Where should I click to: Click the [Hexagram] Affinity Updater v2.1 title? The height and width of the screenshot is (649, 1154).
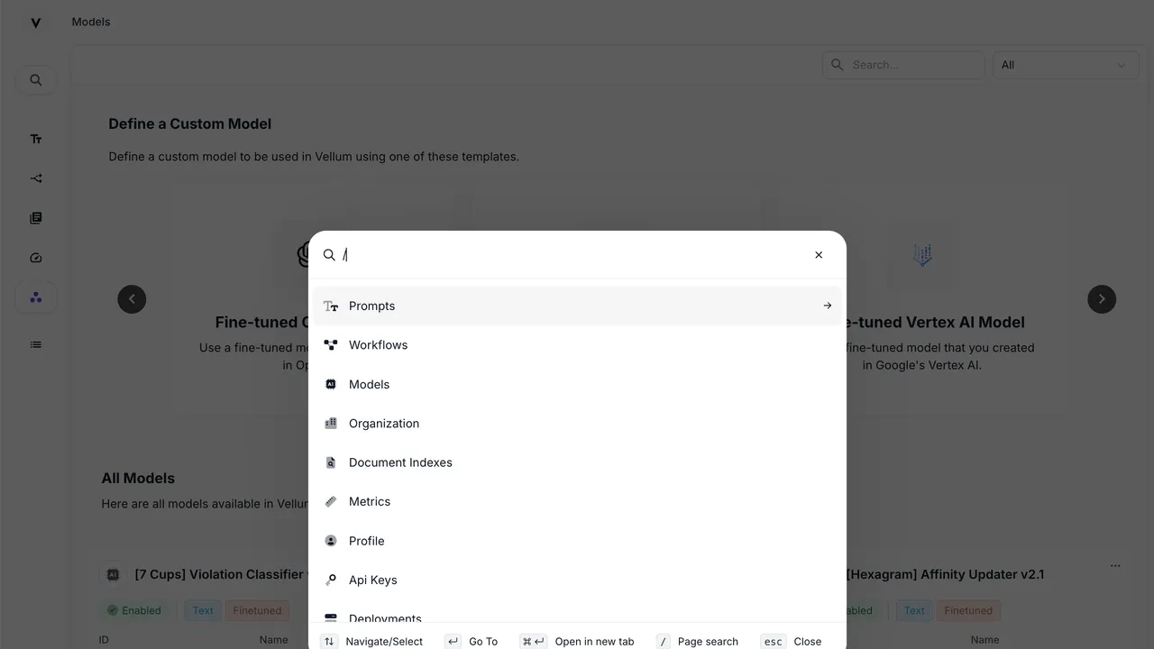pos(946,574)
